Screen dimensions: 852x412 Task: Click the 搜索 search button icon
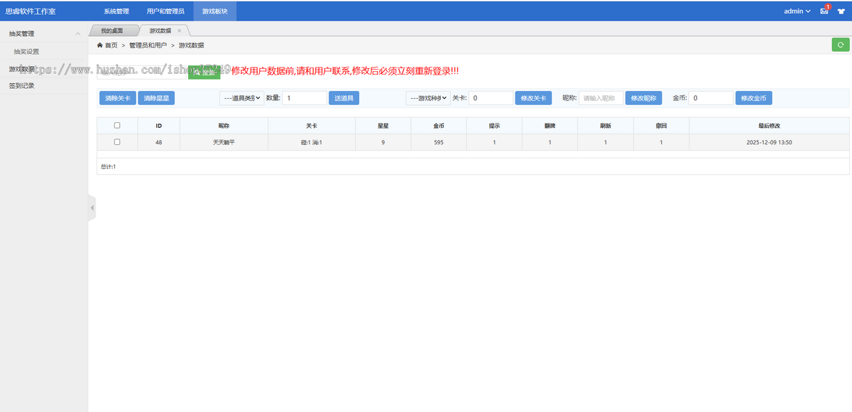pos(204,71)
